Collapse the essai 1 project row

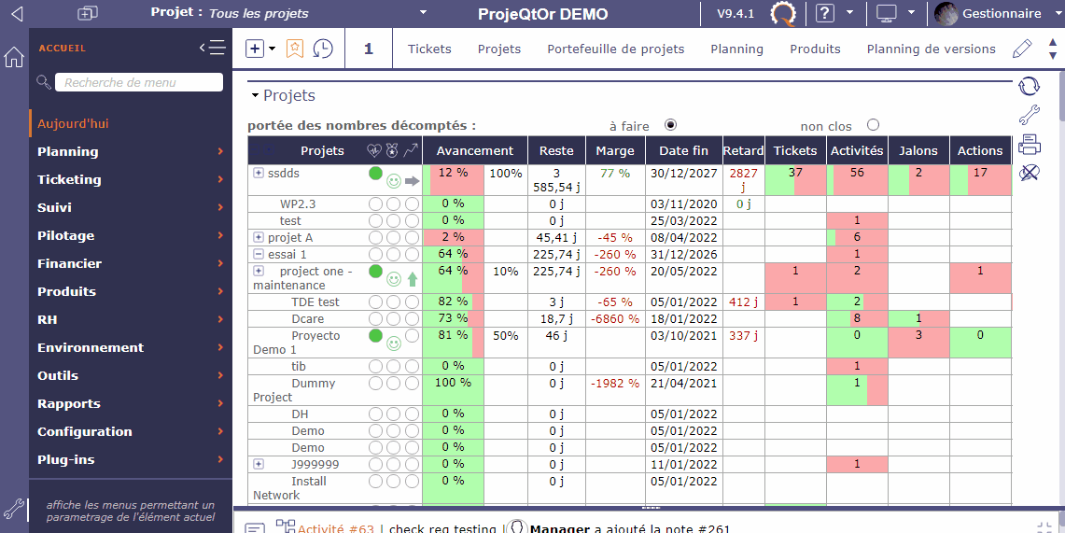[x=259, y=254]
